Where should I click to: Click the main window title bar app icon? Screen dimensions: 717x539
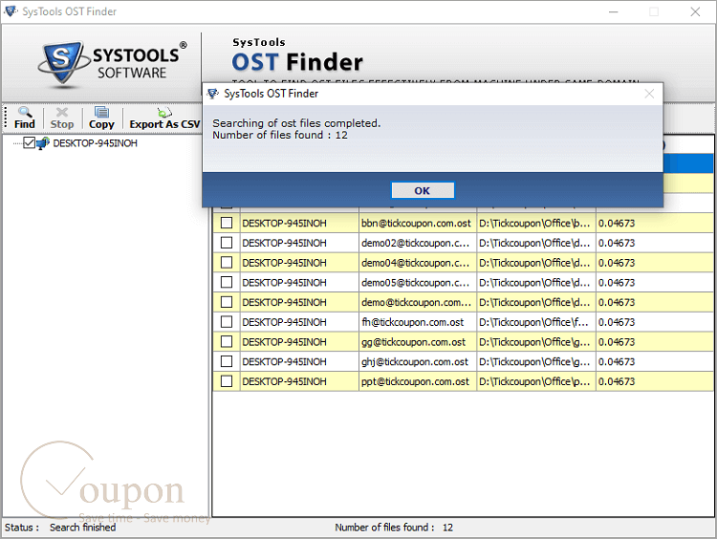click(x=11, y=11)
